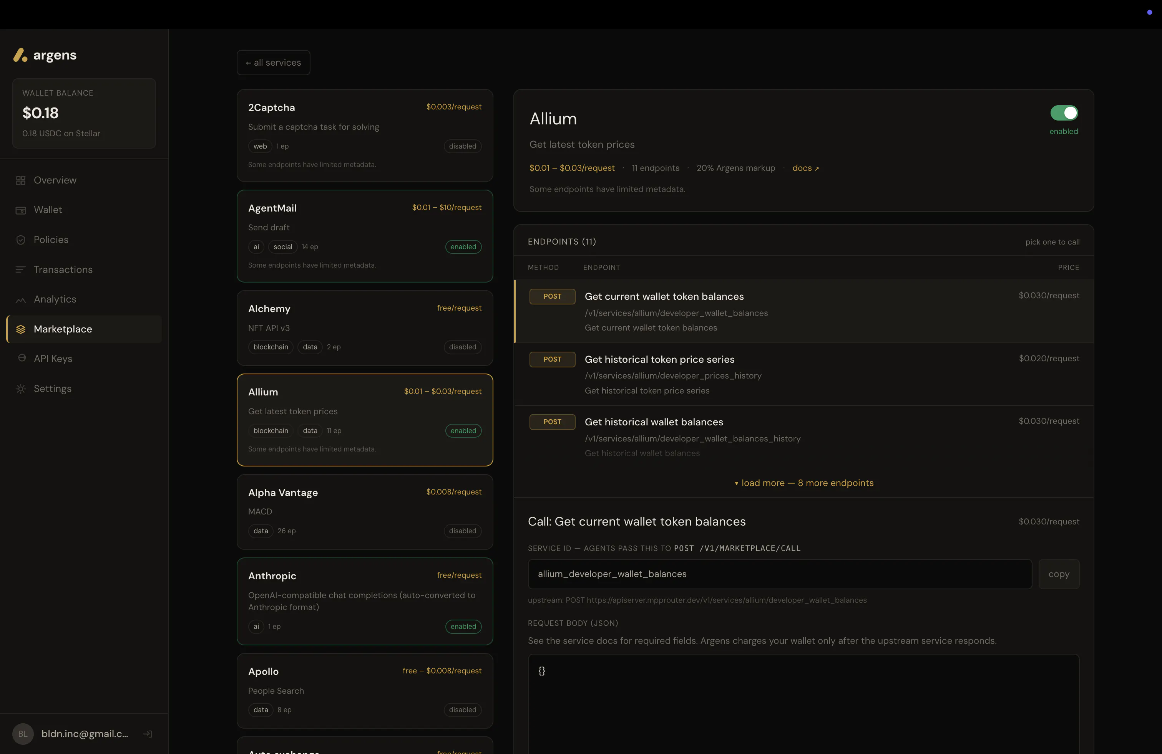Click the Apollo data tag
Image resolution: width=1162 pixels, height=754 pixels.
261,710
